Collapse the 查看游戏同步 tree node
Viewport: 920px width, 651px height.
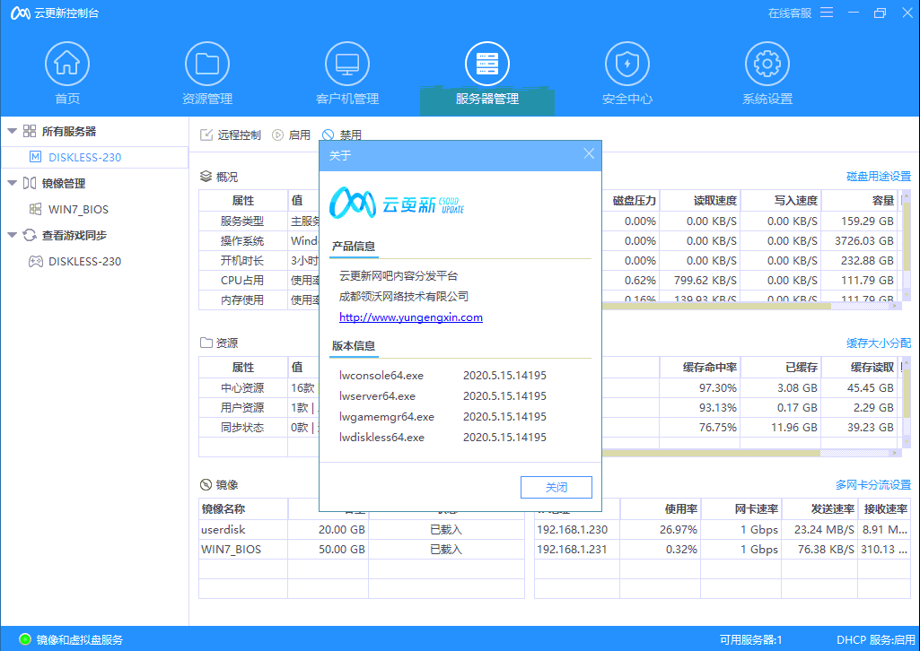coord(12,235)
